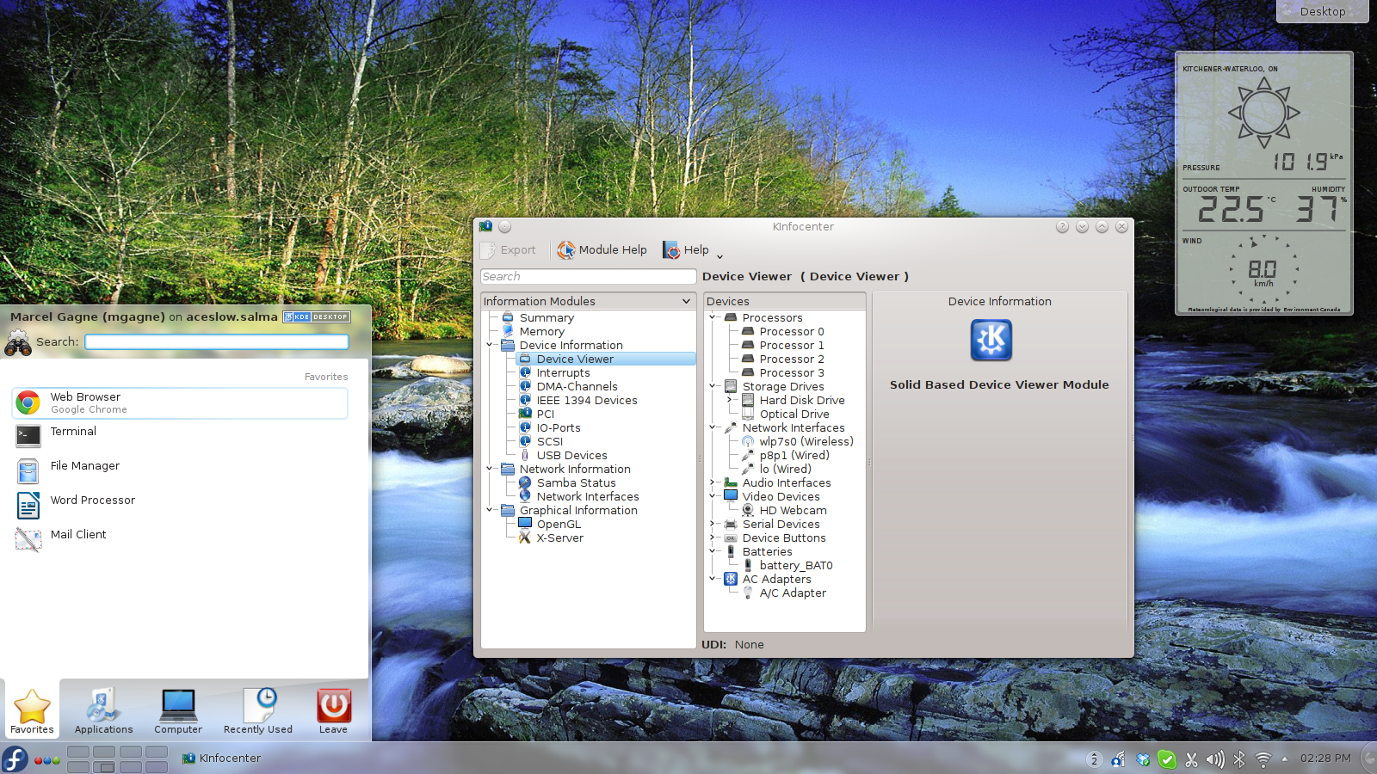Launch Web Browser Google Chrome
Image resolution: width=1377 pixels, height=774 pixels.
[180, 403]
